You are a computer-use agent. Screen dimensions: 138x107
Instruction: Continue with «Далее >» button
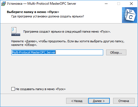[99, 101]
